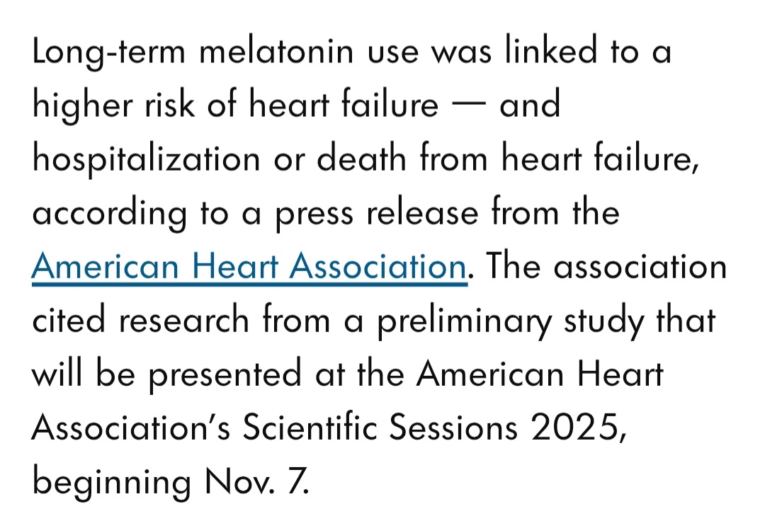Screen dimensions: 765x521
Task: Click the word "research"
Action: (x=183, y=320)
